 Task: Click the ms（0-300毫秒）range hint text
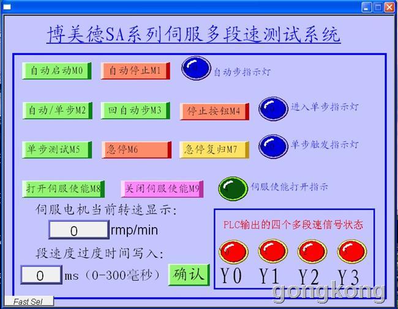tap(113, 275)
